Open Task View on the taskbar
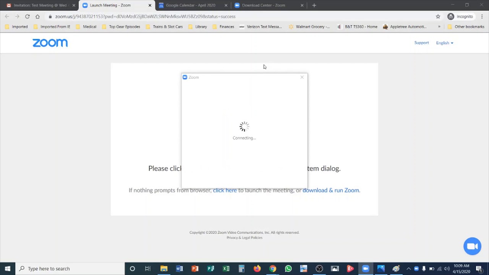This screenshot has height=275, width=489. [148, 269]
